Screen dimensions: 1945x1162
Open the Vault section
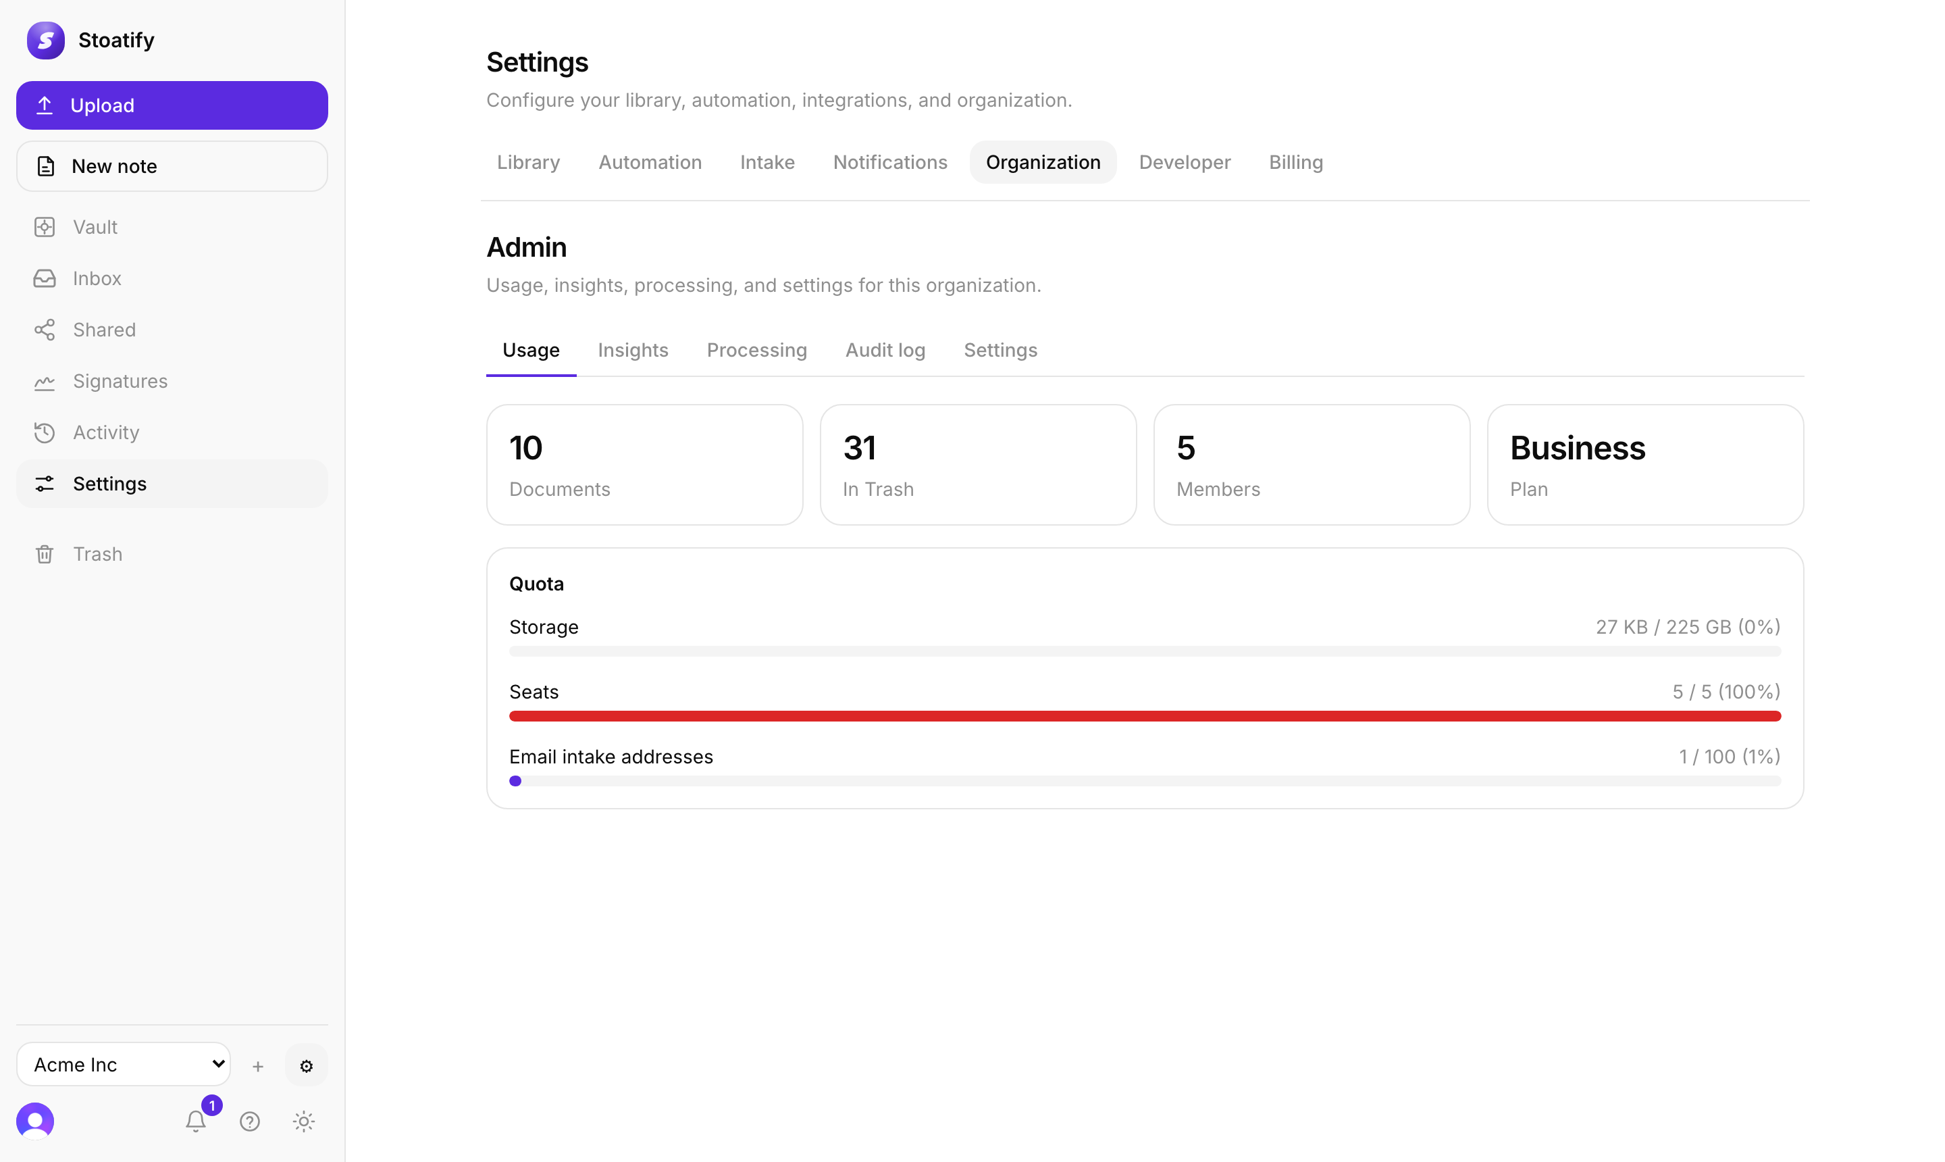coord(172,227)
